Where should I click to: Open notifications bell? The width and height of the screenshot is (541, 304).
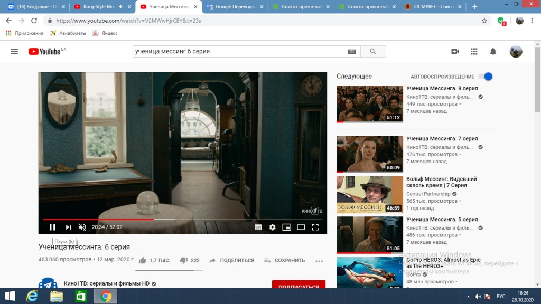tap(493, 51)
